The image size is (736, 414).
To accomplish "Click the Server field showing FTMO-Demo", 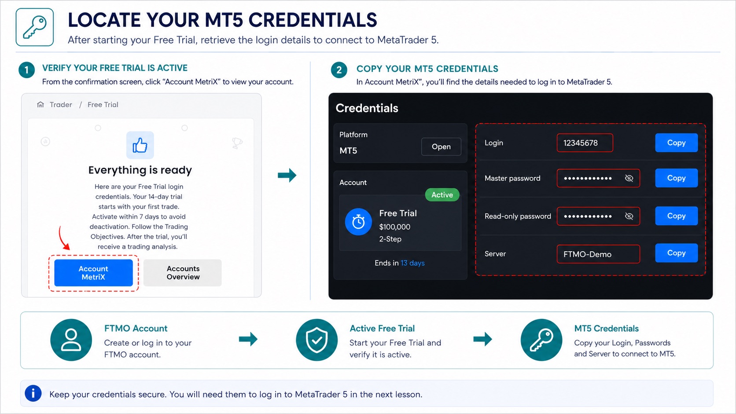I will coord(598,254).
